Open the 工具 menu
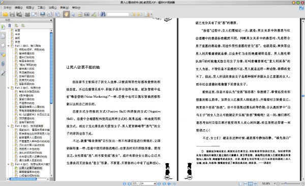This screenshot has width=305, height=186. 41,8
